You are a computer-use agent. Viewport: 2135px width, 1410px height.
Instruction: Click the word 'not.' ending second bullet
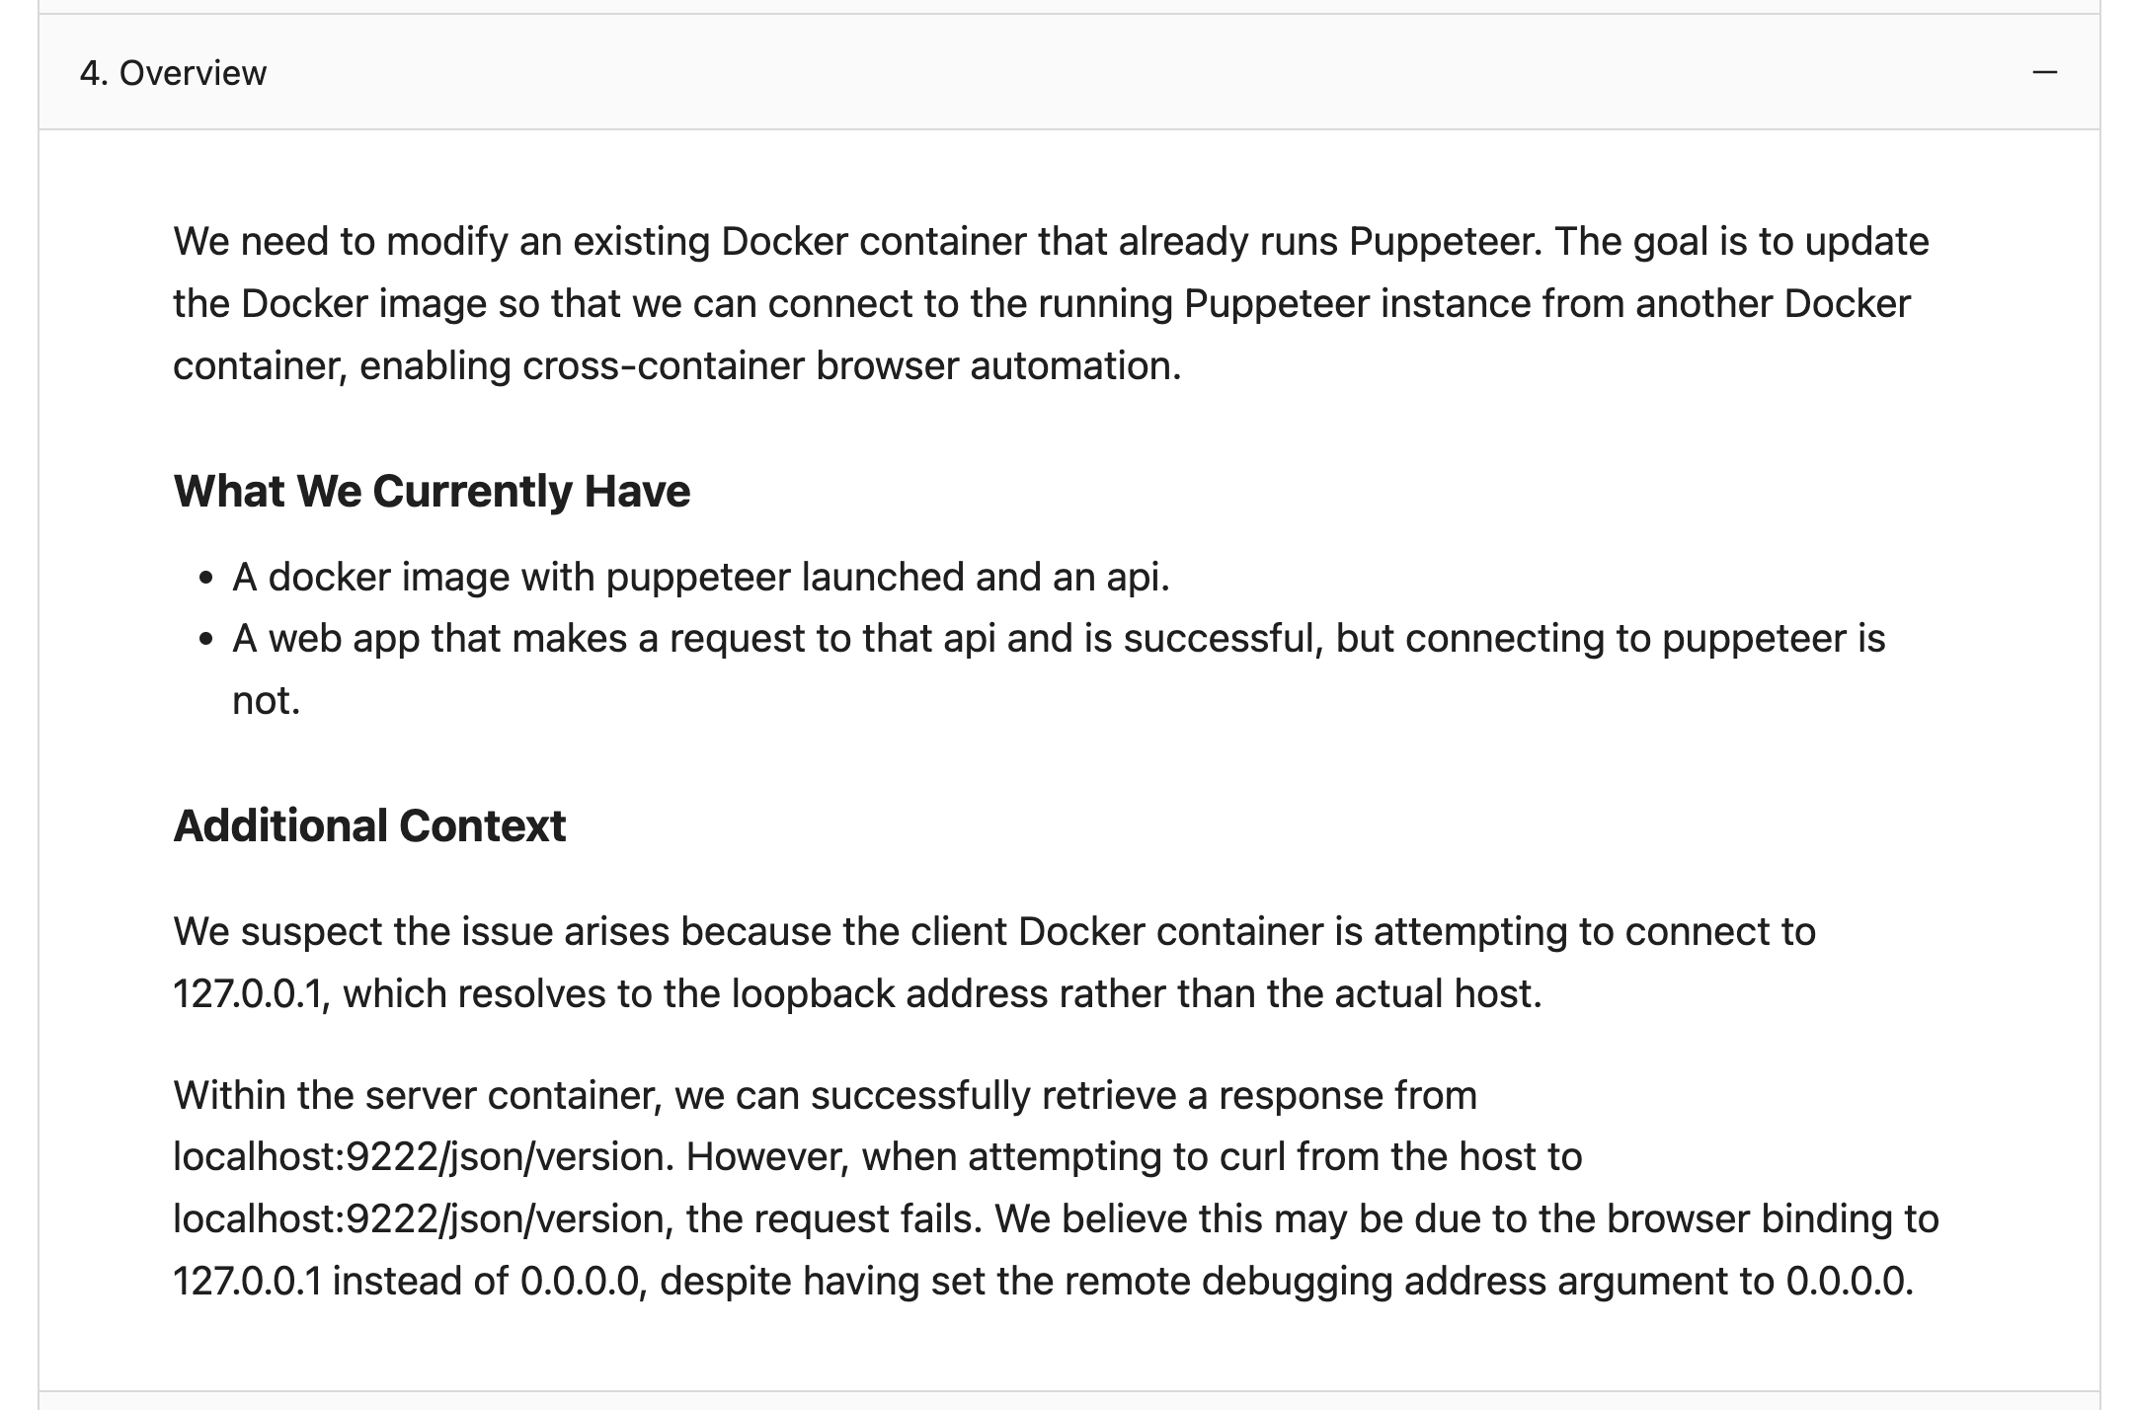click(266, 701)
